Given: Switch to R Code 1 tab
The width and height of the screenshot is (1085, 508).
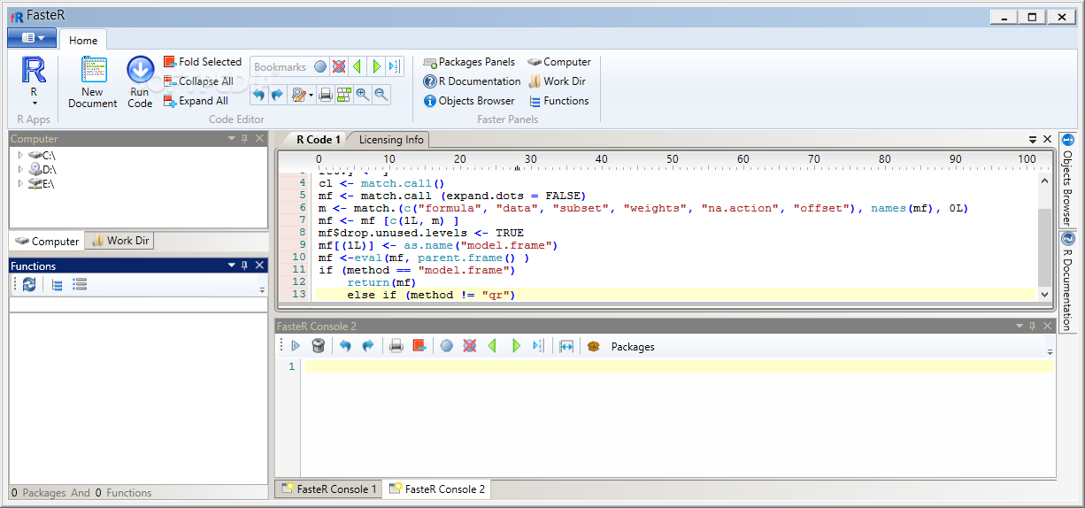Looking at the screenshot, I should point(317,139).
